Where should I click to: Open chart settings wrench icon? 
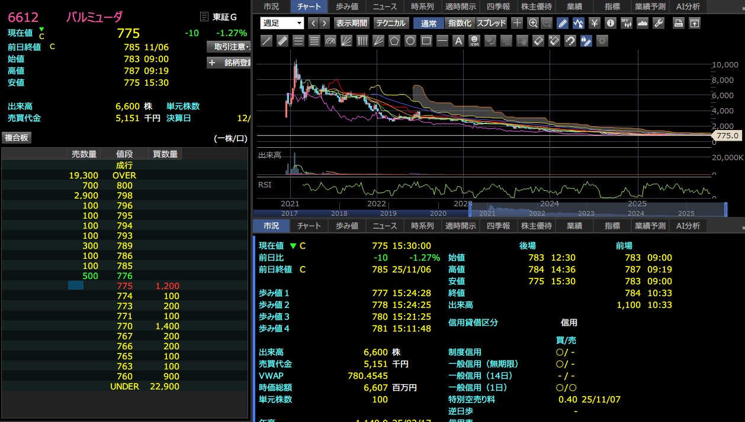[x=659, y=23]
